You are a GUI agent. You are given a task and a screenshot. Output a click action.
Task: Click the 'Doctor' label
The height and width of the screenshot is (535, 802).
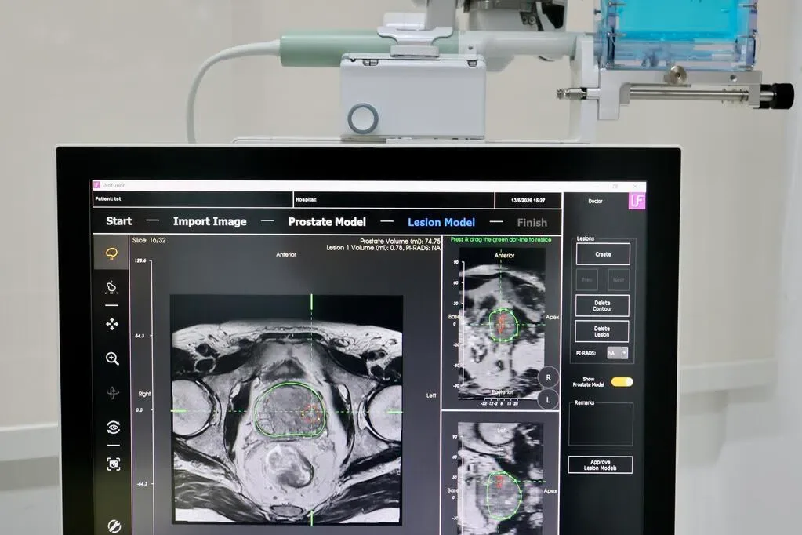[595, 201]
